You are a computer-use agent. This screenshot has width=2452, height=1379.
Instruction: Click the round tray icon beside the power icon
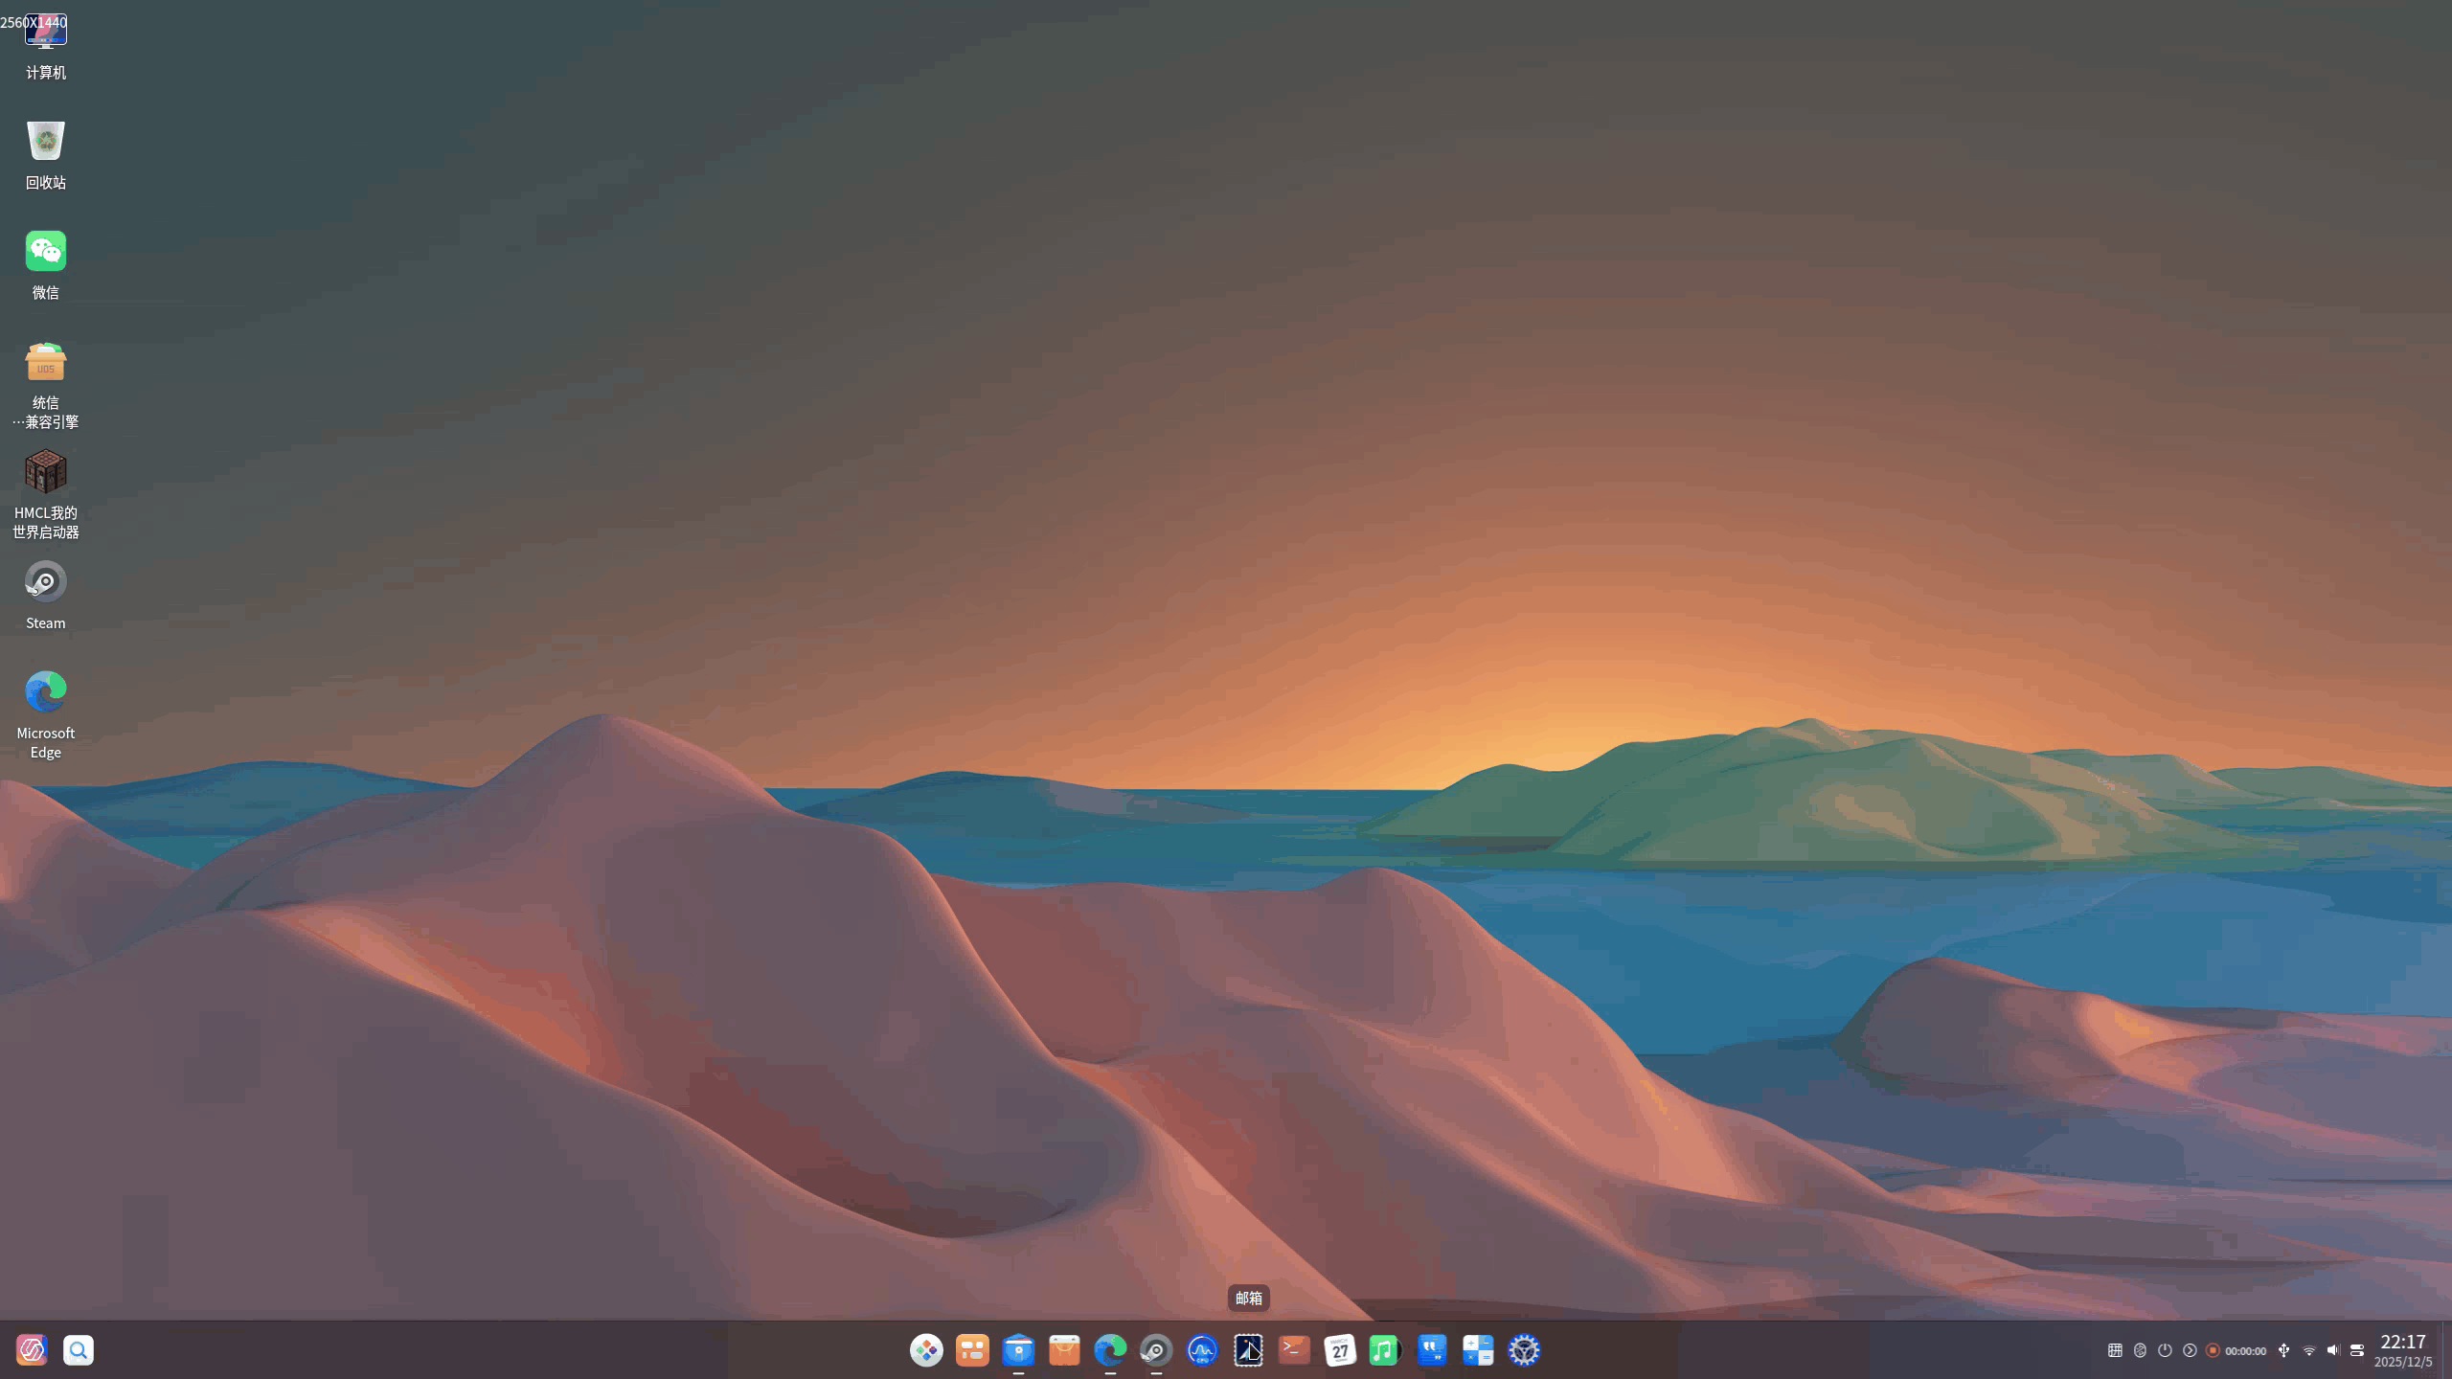tap(2140, 1350)
